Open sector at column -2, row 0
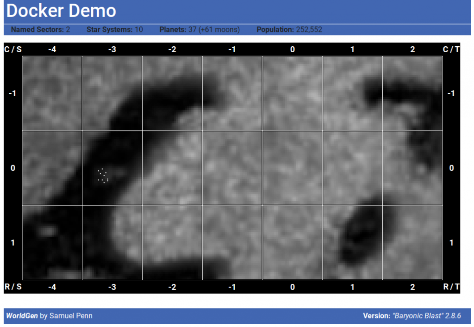 pyautogui.click(x=172, y=168)
